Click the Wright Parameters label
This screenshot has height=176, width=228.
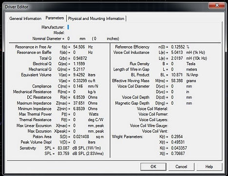pos(127,137)
